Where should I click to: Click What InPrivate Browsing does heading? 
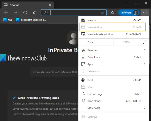(x=38, y=98)
